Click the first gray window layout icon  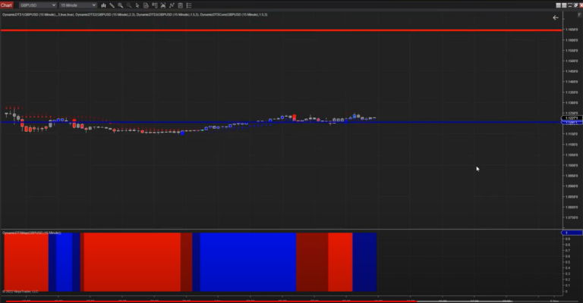(x=558, y=5)
